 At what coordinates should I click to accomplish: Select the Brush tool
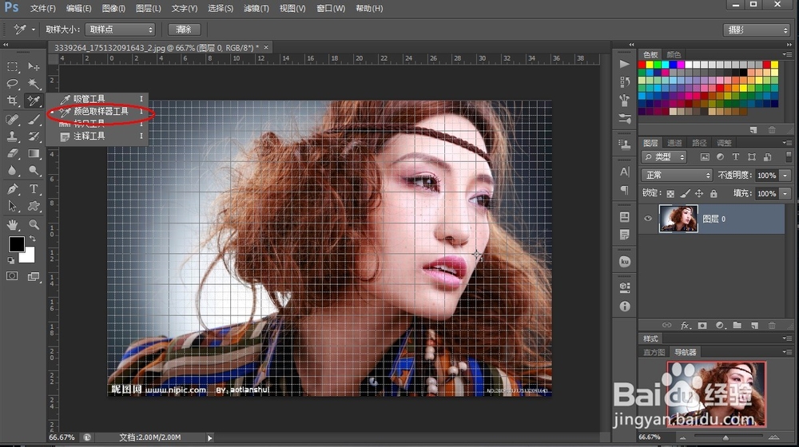34,120
